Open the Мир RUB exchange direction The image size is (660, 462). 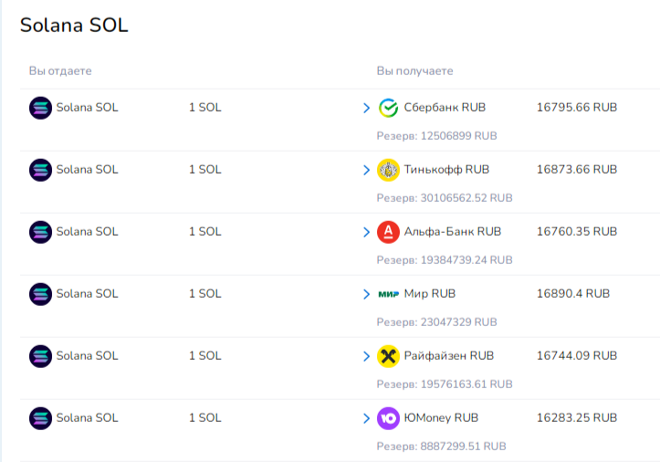430,293
